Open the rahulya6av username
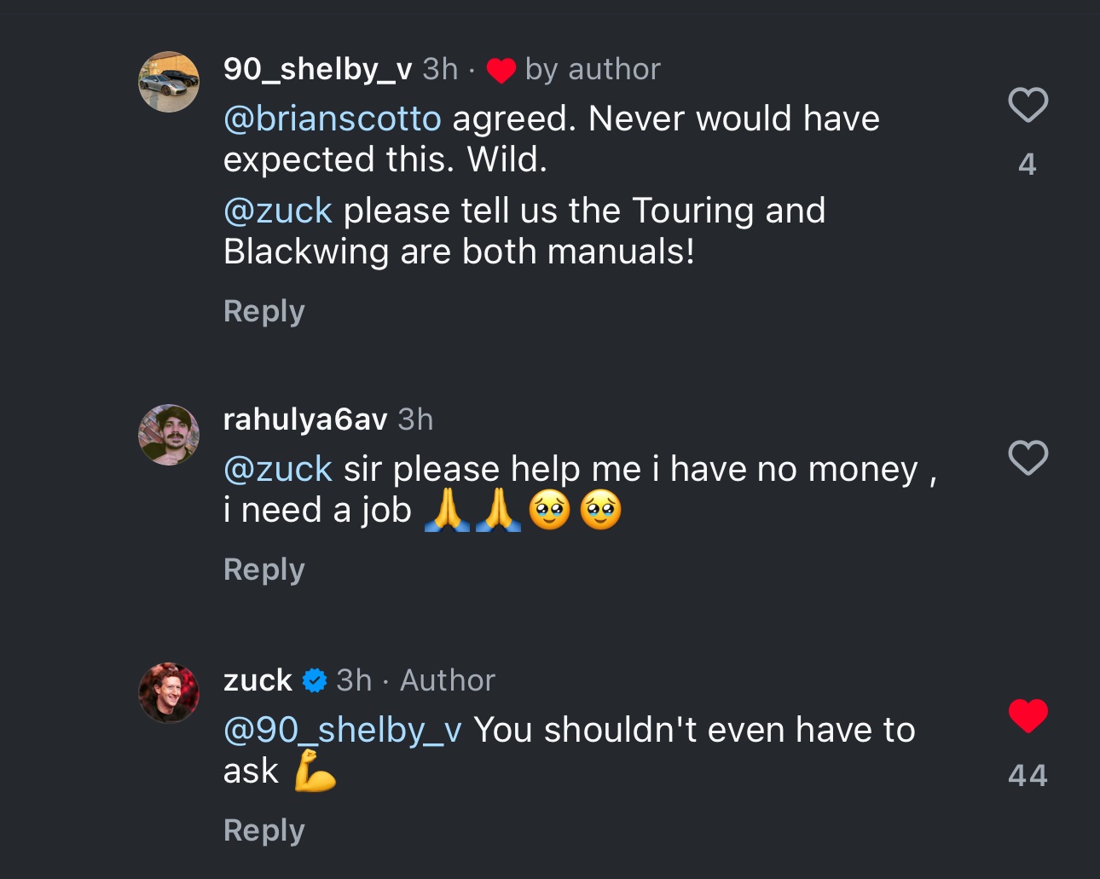 [305, 419]
